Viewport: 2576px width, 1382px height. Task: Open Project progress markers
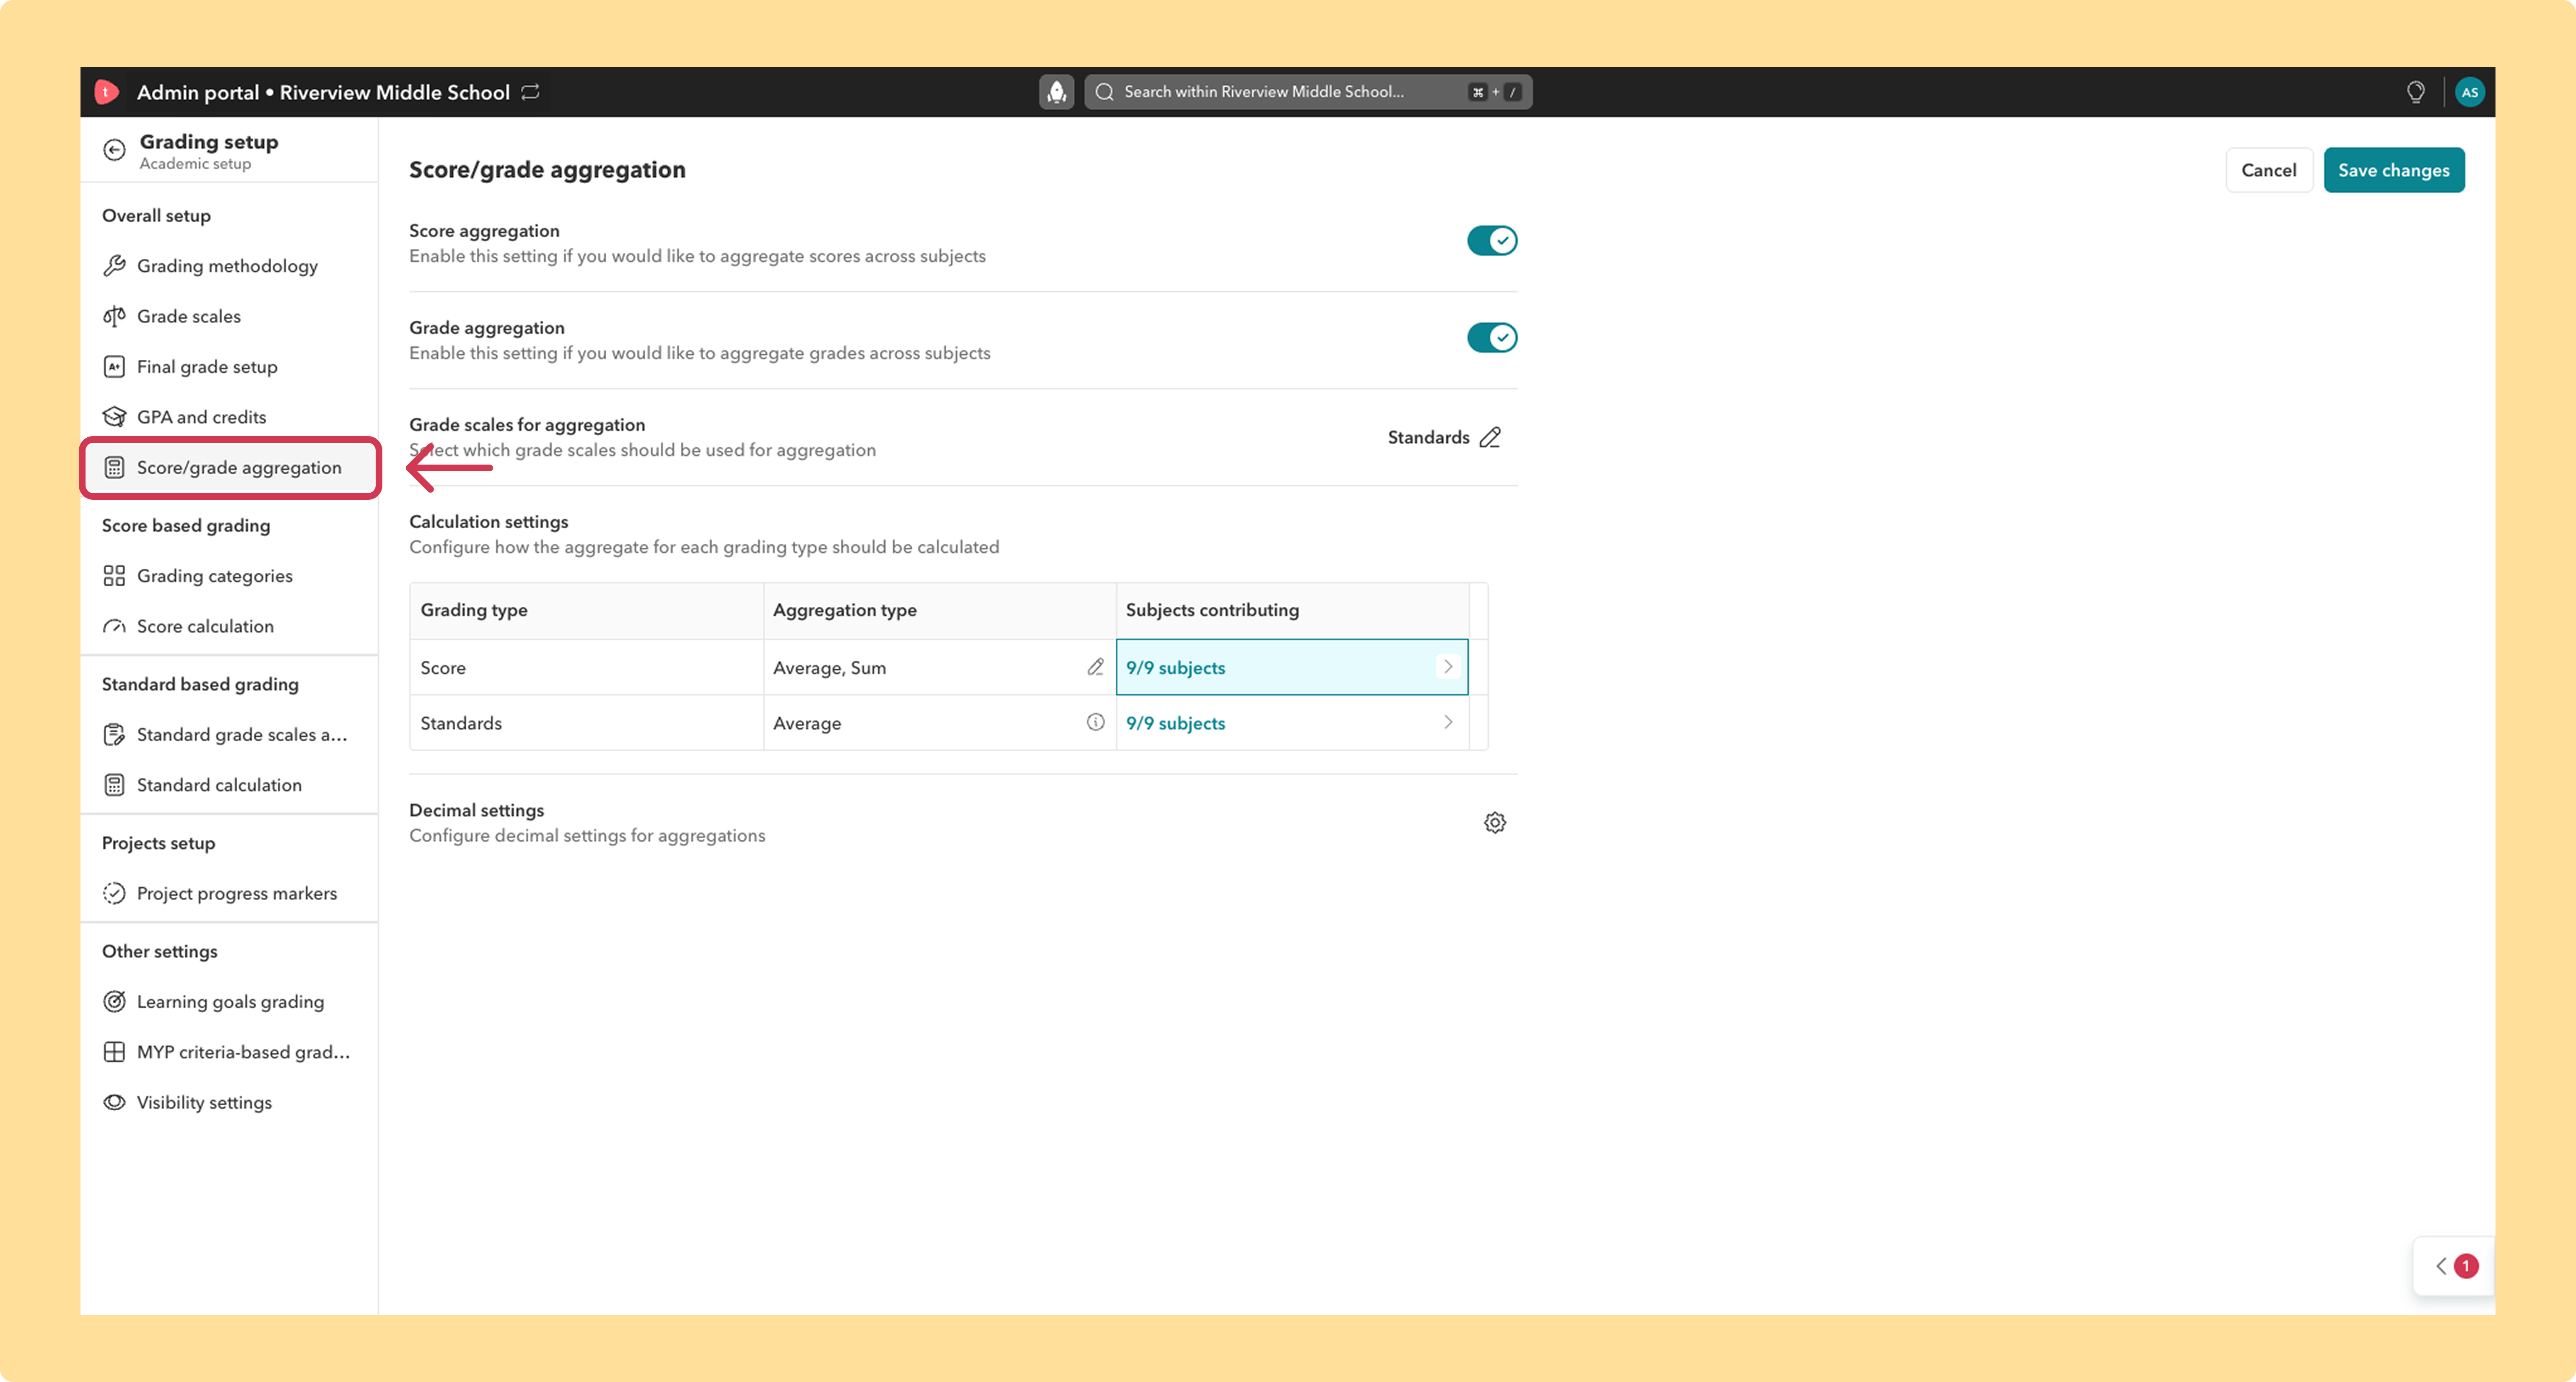click(229, 893)
